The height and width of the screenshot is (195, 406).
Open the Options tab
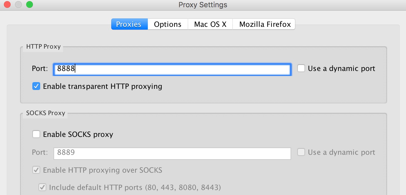click(168, 24)
